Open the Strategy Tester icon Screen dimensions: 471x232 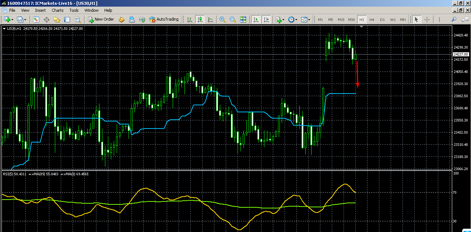pyautogui.click(x=77, y=20)
